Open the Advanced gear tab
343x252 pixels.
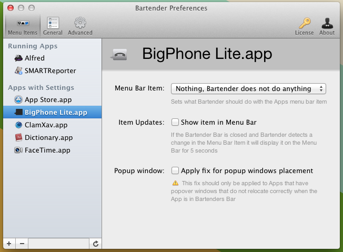click(x=80, y=26)
